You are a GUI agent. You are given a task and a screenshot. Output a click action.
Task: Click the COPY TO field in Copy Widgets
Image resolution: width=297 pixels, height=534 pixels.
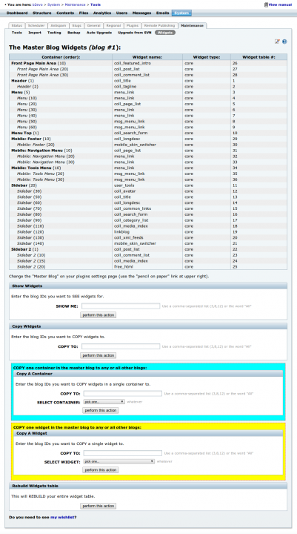(x=121, y=346)
